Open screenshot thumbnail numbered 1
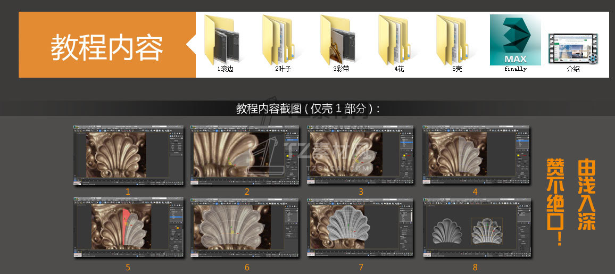 128,155
